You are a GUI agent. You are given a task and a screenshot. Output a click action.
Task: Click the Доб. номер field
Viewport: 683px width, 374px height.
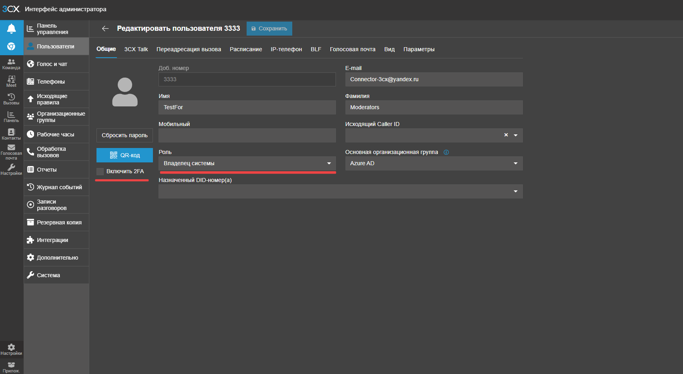[247, 79]
